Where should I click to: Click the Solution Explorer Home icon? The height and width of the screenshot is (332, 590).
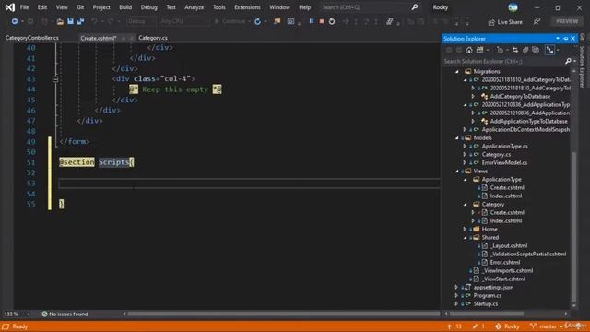click(x=469, y=50)
